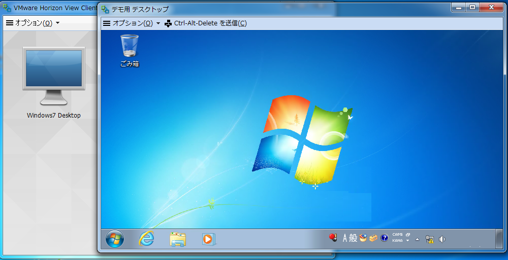Open Windows Media Player from the taskbar
The width and height of the screenshot is (508, 260).
pyautogui.click(x=209, y=239)
